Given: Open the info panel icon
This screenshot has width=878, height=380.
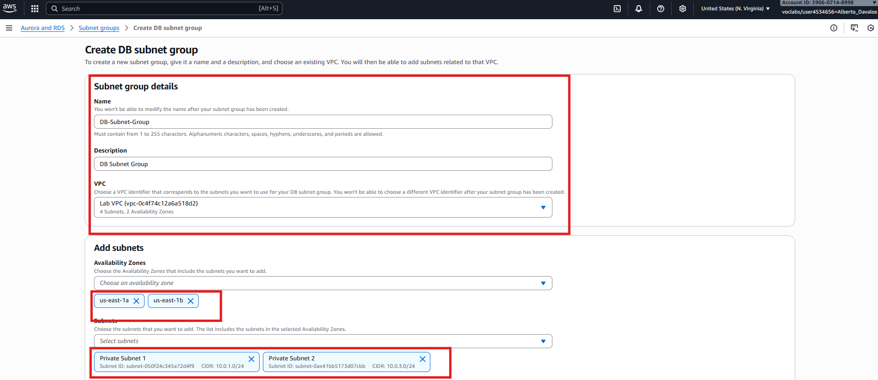Looking at the screenshot, I should coord(834,28).
